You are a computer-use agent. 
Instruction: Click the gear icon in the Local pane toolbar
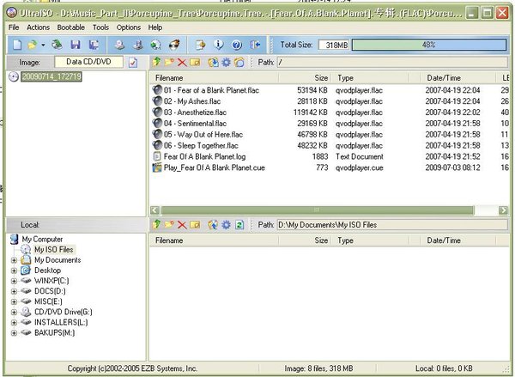click(x=226, y=225)
